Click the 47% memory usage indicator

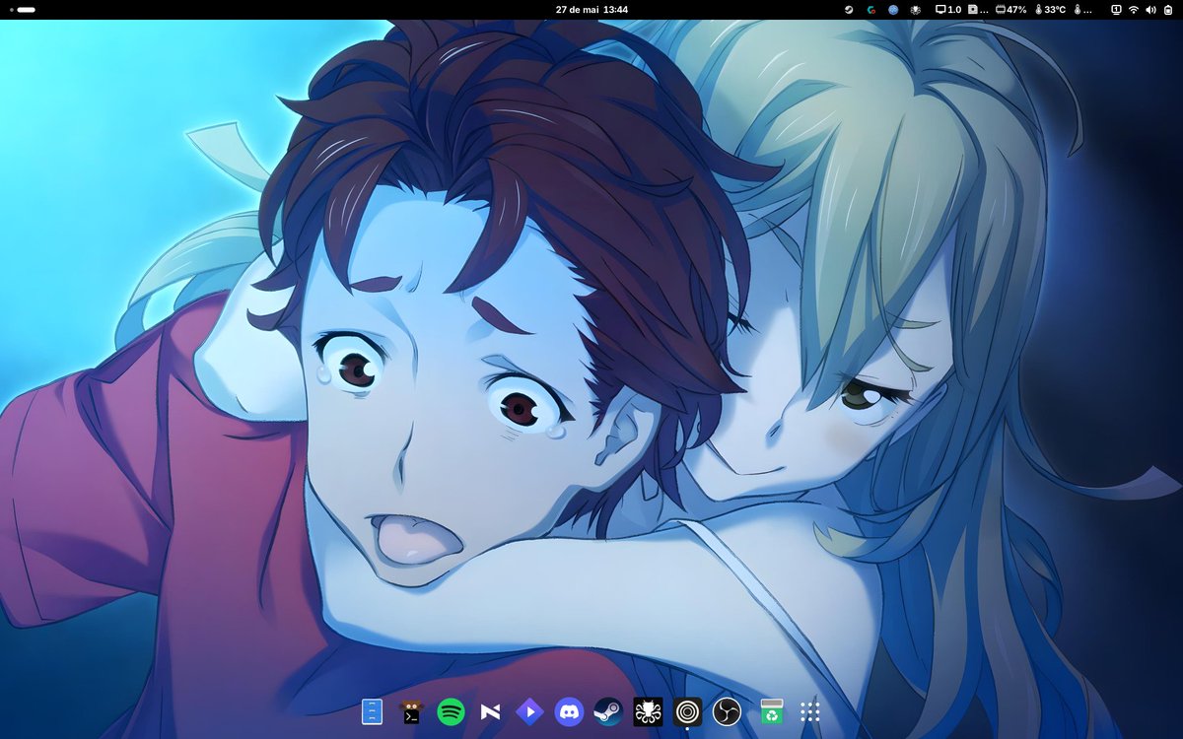1010,10
